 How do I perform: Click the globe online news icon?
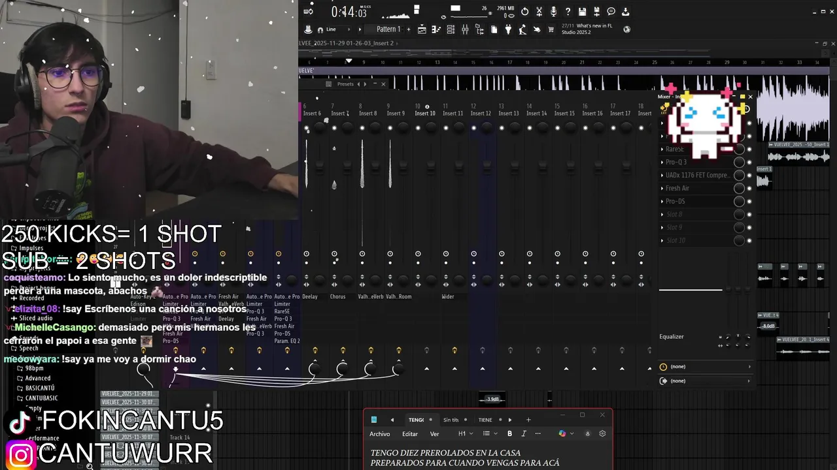626,29
